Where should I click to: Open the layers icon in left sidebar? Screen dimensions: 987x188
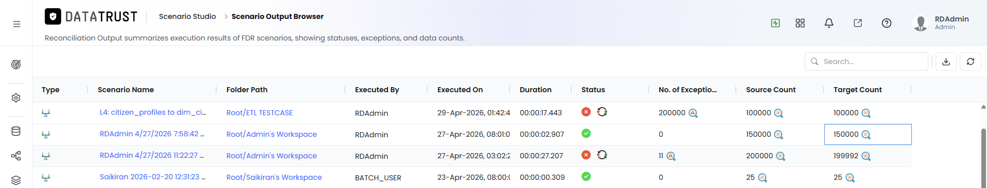[16, 180]
